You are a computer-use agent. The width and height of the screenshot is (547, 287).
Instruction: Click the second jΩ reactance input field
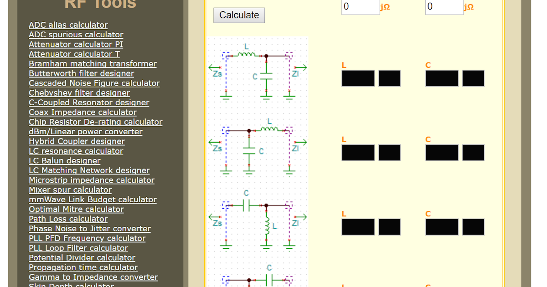pyautogui.click(x=444, y=7)
